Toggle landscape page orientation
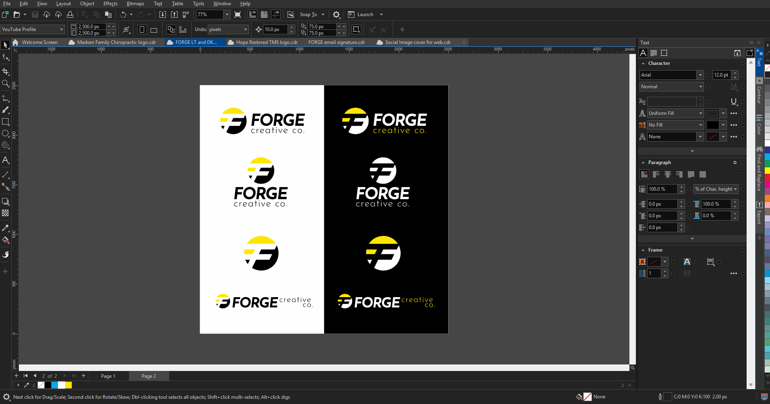The image size is (770, 404). [x=154, y=30]
